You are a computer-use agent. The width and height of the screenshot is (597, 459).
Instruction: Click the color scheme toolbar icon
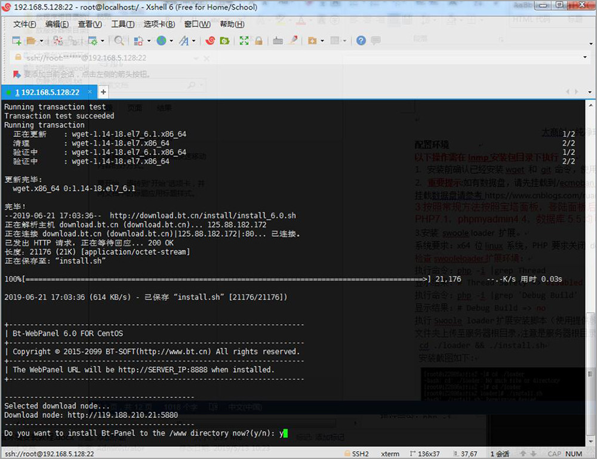pyautogui.click(x=139, y=41)
